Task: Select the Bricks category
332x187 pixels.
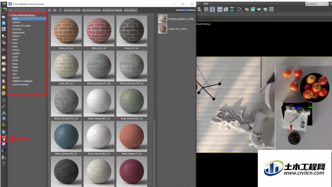Action: pos(29,18)
